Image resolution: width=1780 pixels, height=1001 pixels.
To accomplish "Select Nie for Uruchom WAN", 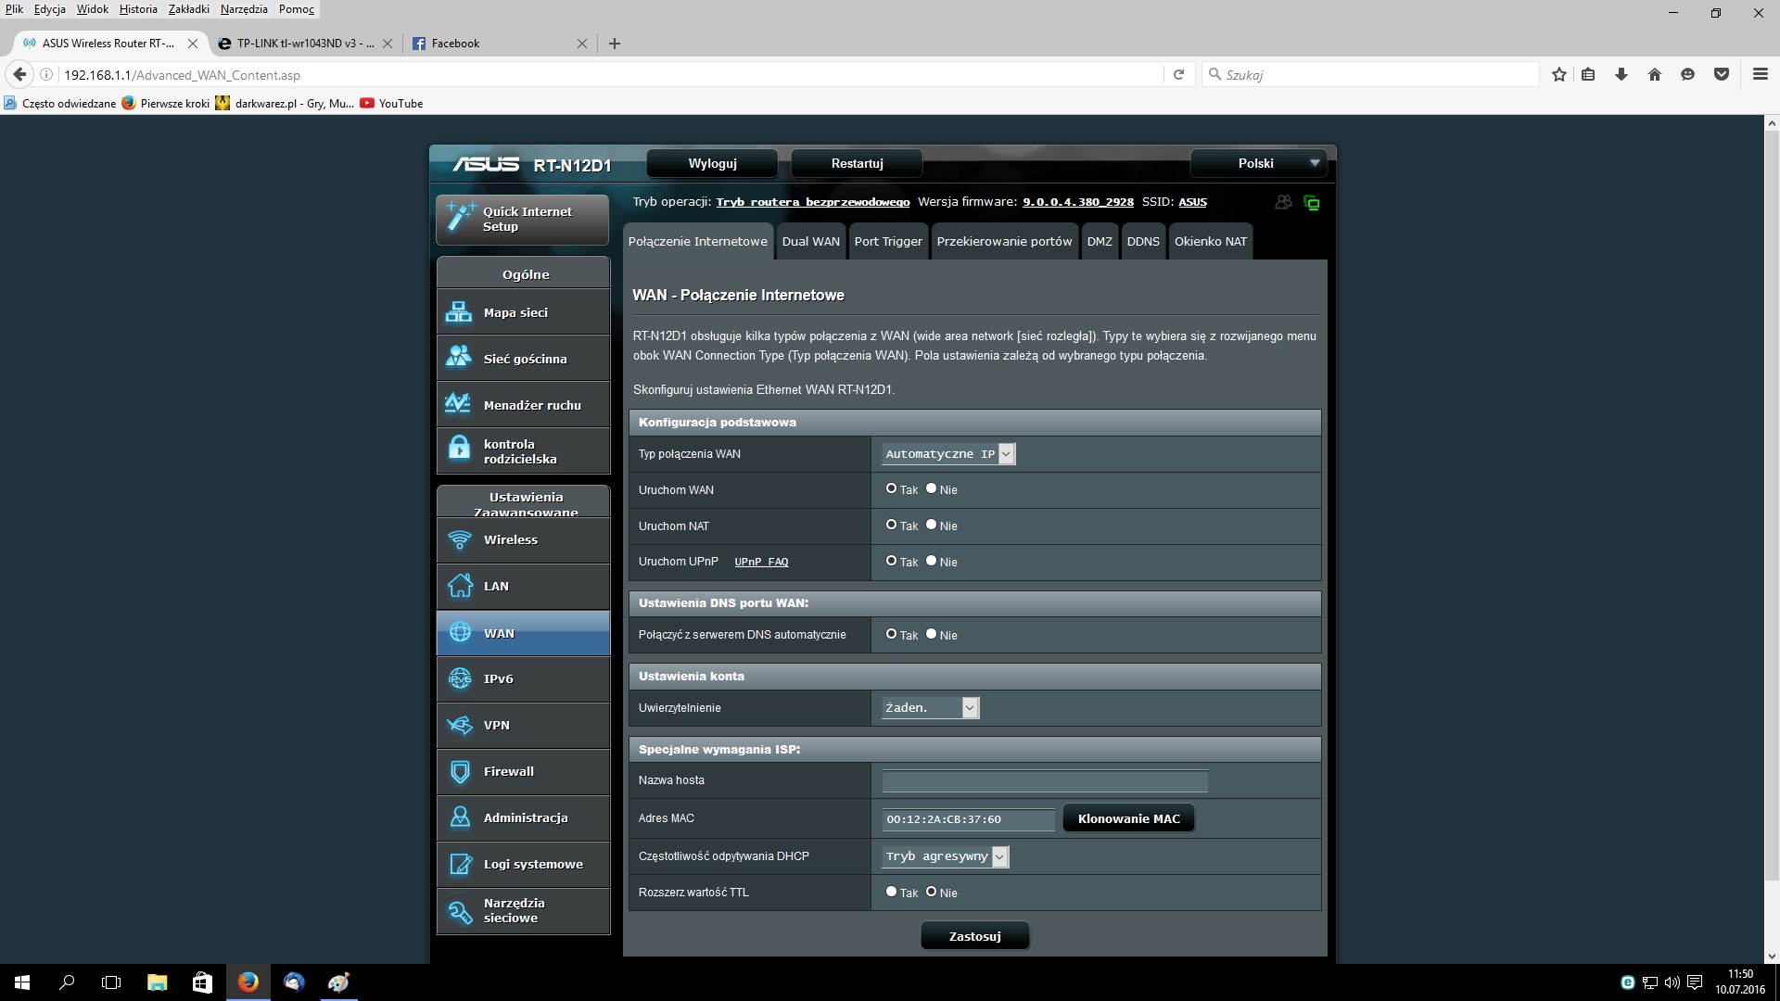I will (932, 488).
